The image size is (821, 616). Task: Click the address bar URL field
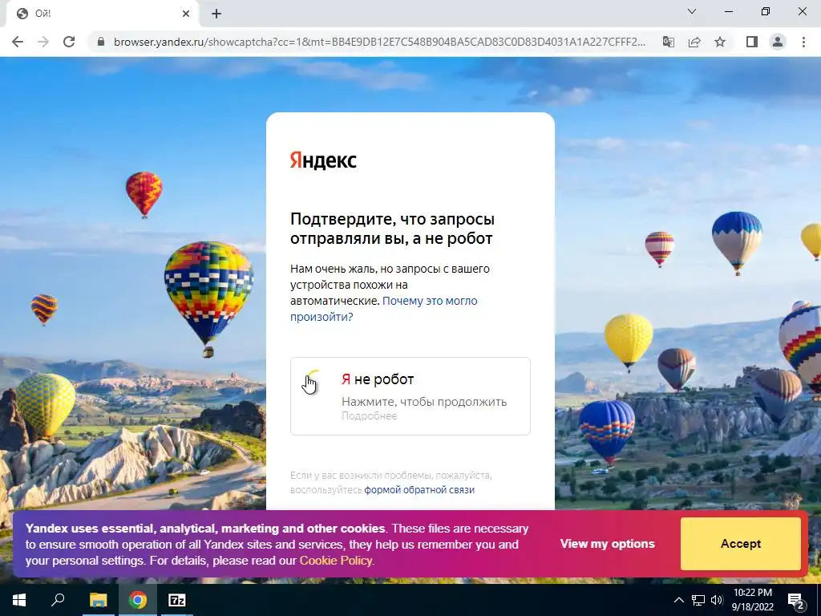(x=379, y=42)
